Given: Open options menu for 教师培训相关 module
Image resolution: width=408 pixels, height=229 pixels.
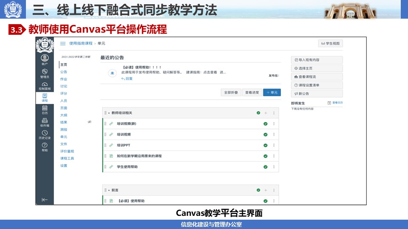Looking at the screenshot, I should tap(274, 113).
